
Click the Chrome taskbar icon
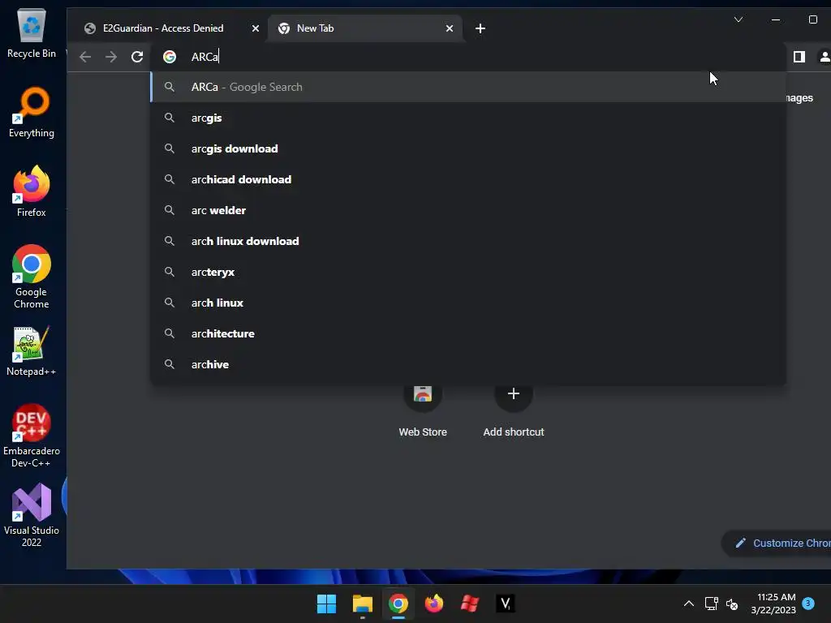(x=398, y=604)
